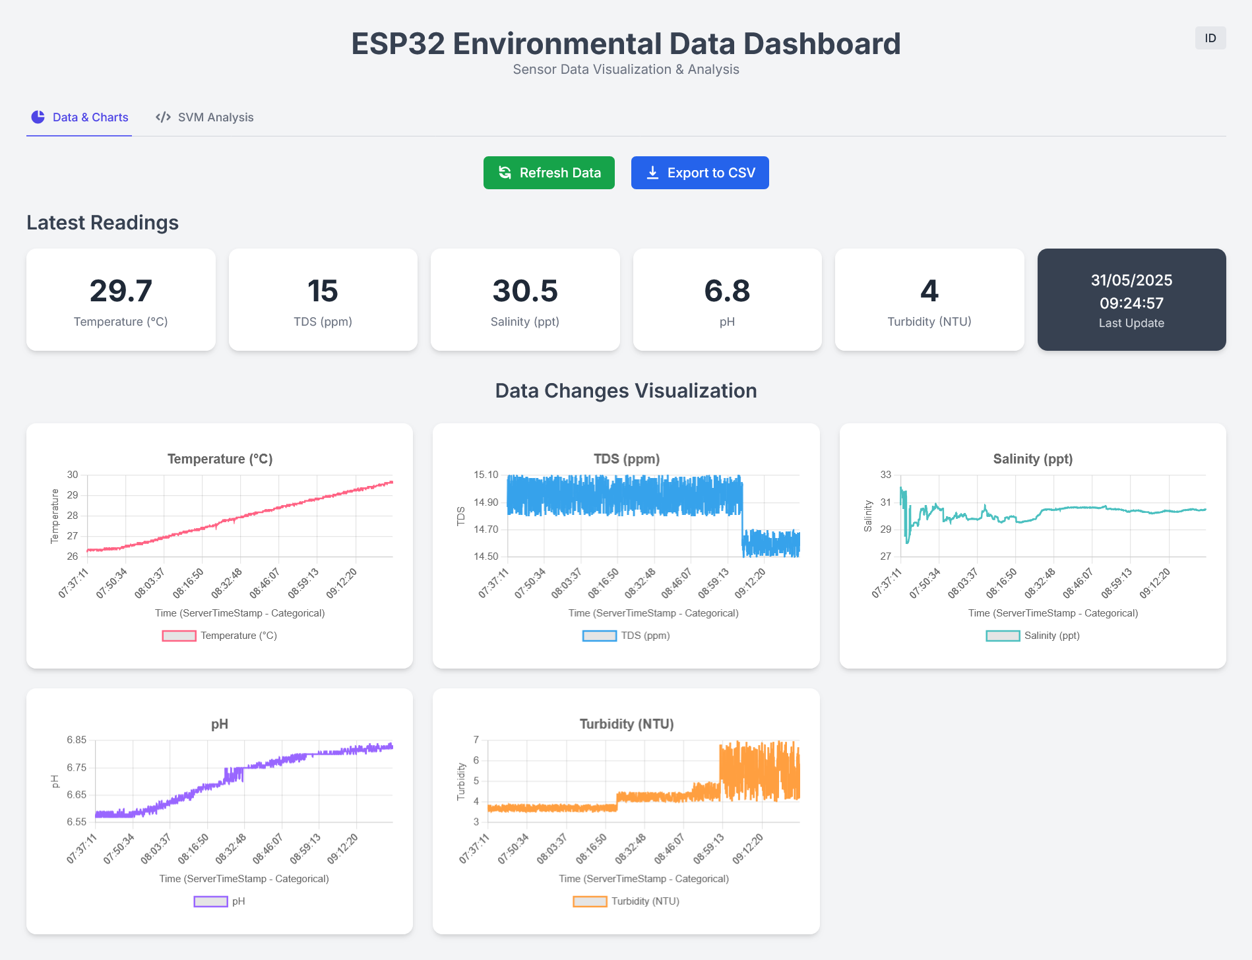Click the Turbidity legend color marker
Screen dimensions: 1252x960
pyautogui.click(x=590, y=901)
